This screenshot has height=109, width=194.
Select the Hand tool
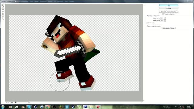point(3,16)
